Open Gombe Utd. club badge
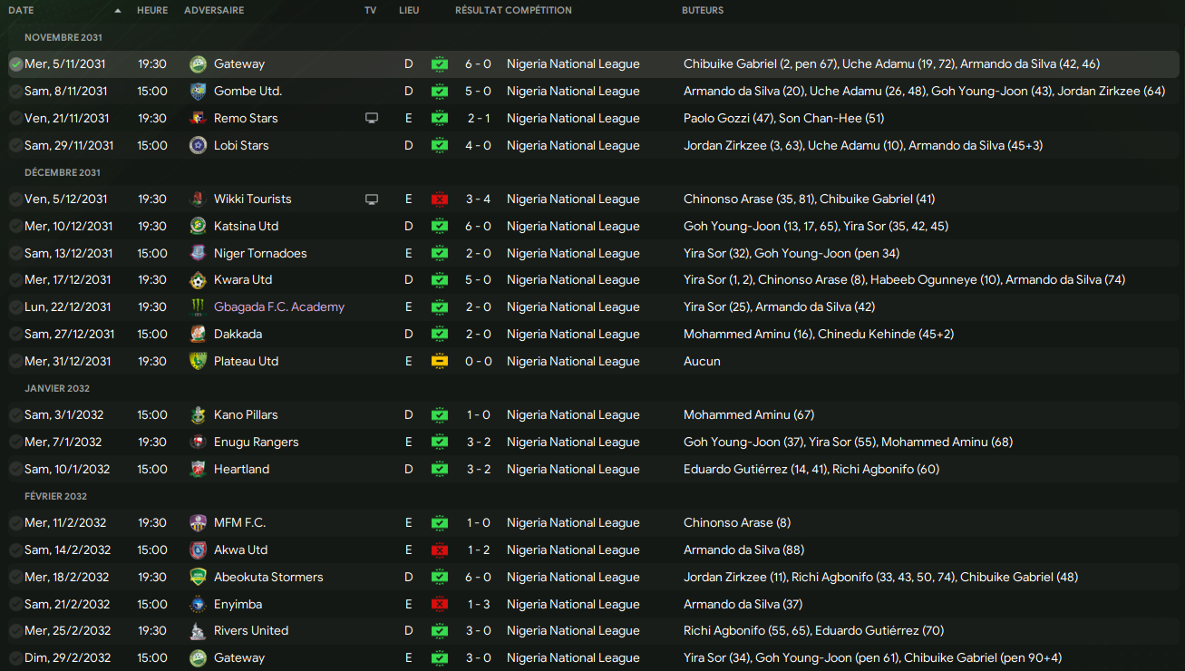Viewport: 1185px width, 671px height. coord(198,91)
